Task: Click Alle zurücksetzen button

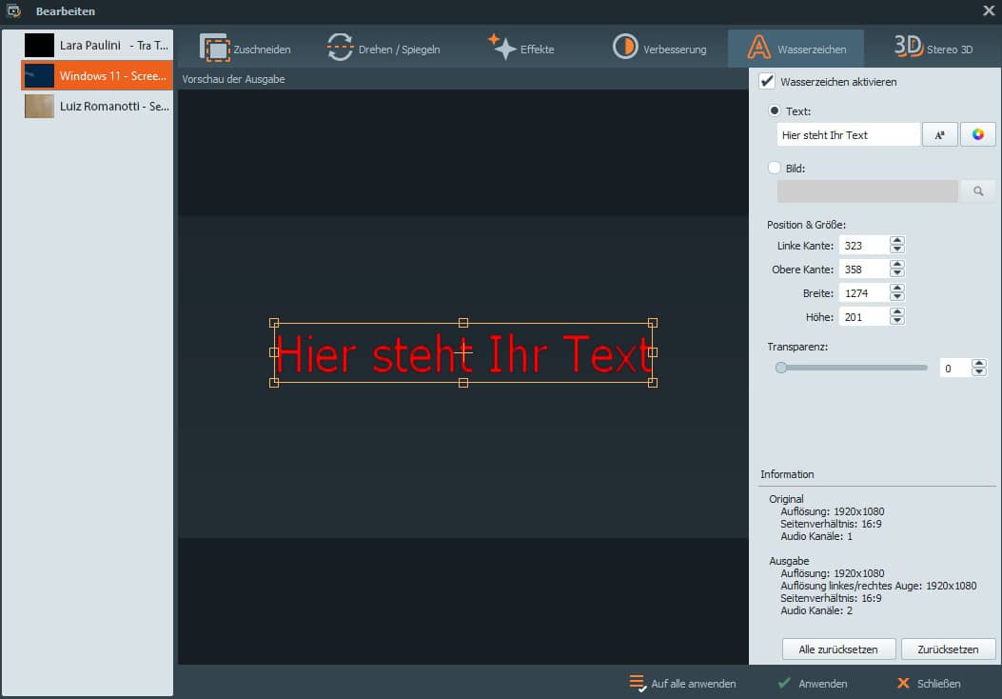Action: (838, 649)
